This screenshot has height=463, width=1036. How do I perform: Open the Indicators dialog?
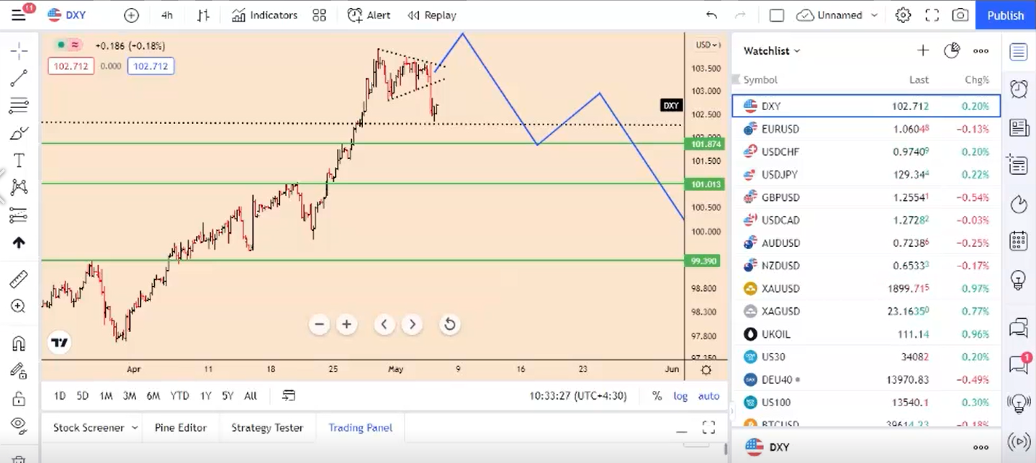[x=264, y=15]
